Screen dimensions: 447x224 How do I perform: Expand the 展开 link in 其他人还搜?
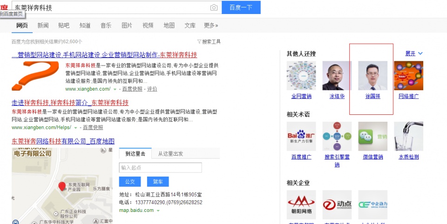pos(414,53)
